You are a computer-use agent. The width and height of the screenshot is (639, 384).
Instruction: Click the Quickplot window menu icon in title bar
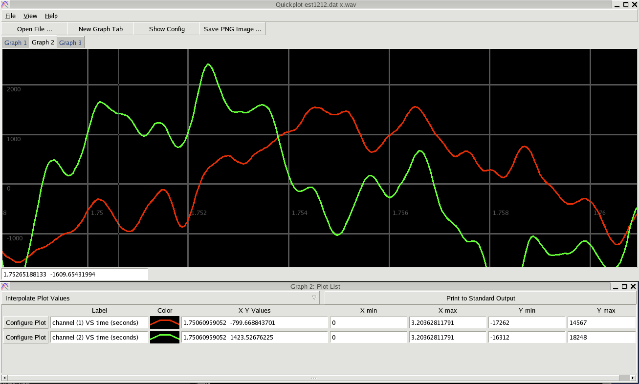[4, 4]
